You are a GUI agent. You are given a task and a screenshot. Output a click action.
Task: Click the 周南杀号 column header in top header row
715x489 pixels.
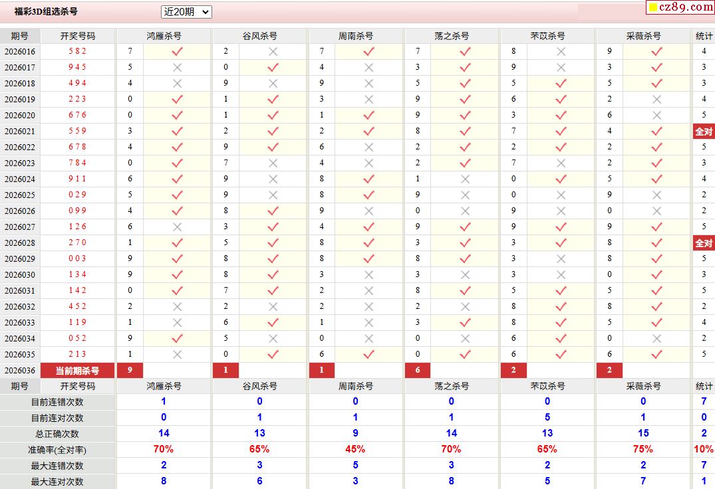[x=356, y=36]
